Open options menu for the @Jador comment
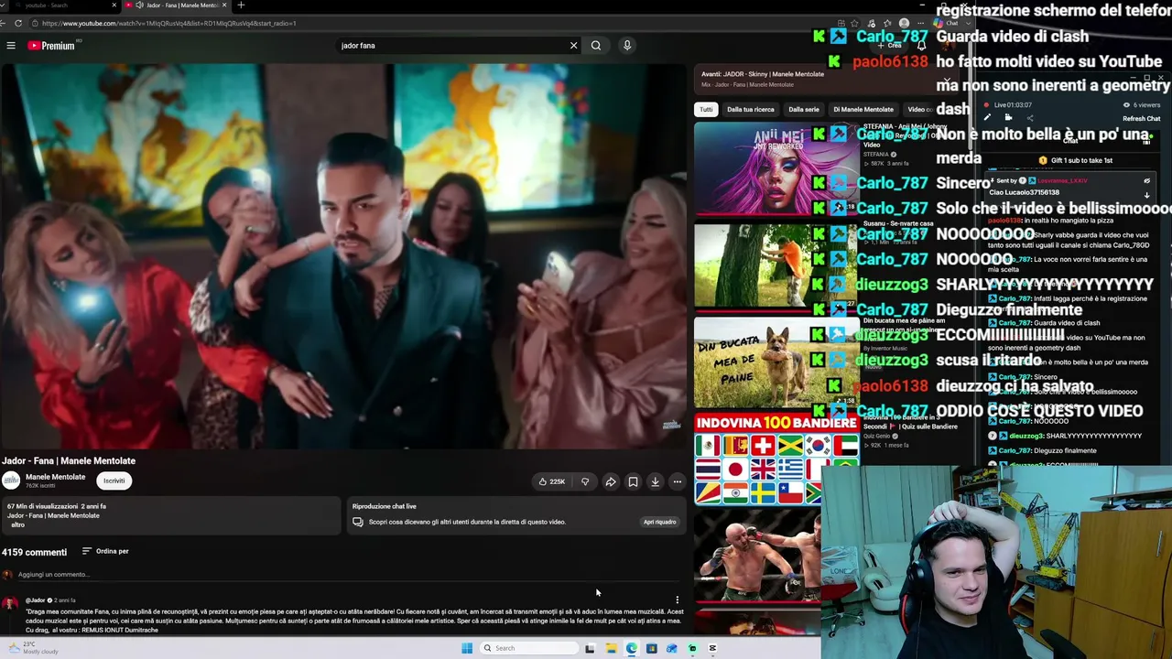 click(x=678, y=600)
